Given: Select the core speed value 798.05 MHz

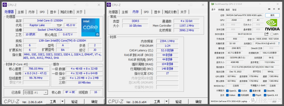Looking at the screenshot, I should 36,69.
